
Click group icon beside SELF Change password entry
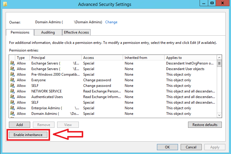12,85
